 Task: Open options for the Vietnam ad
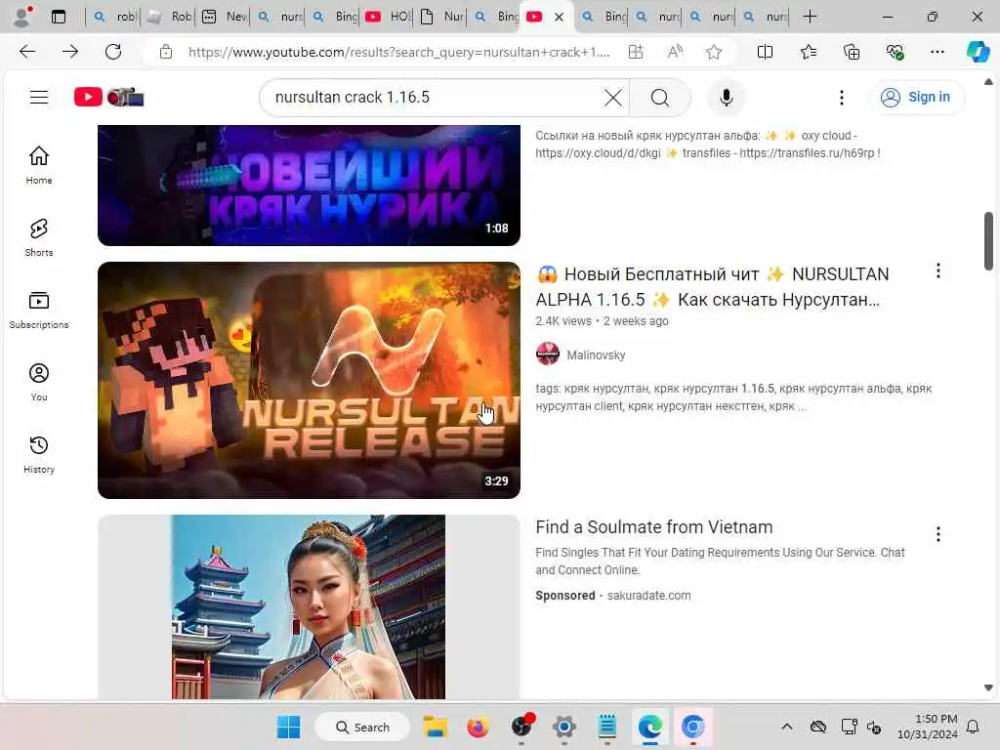[x=937, y=534]
